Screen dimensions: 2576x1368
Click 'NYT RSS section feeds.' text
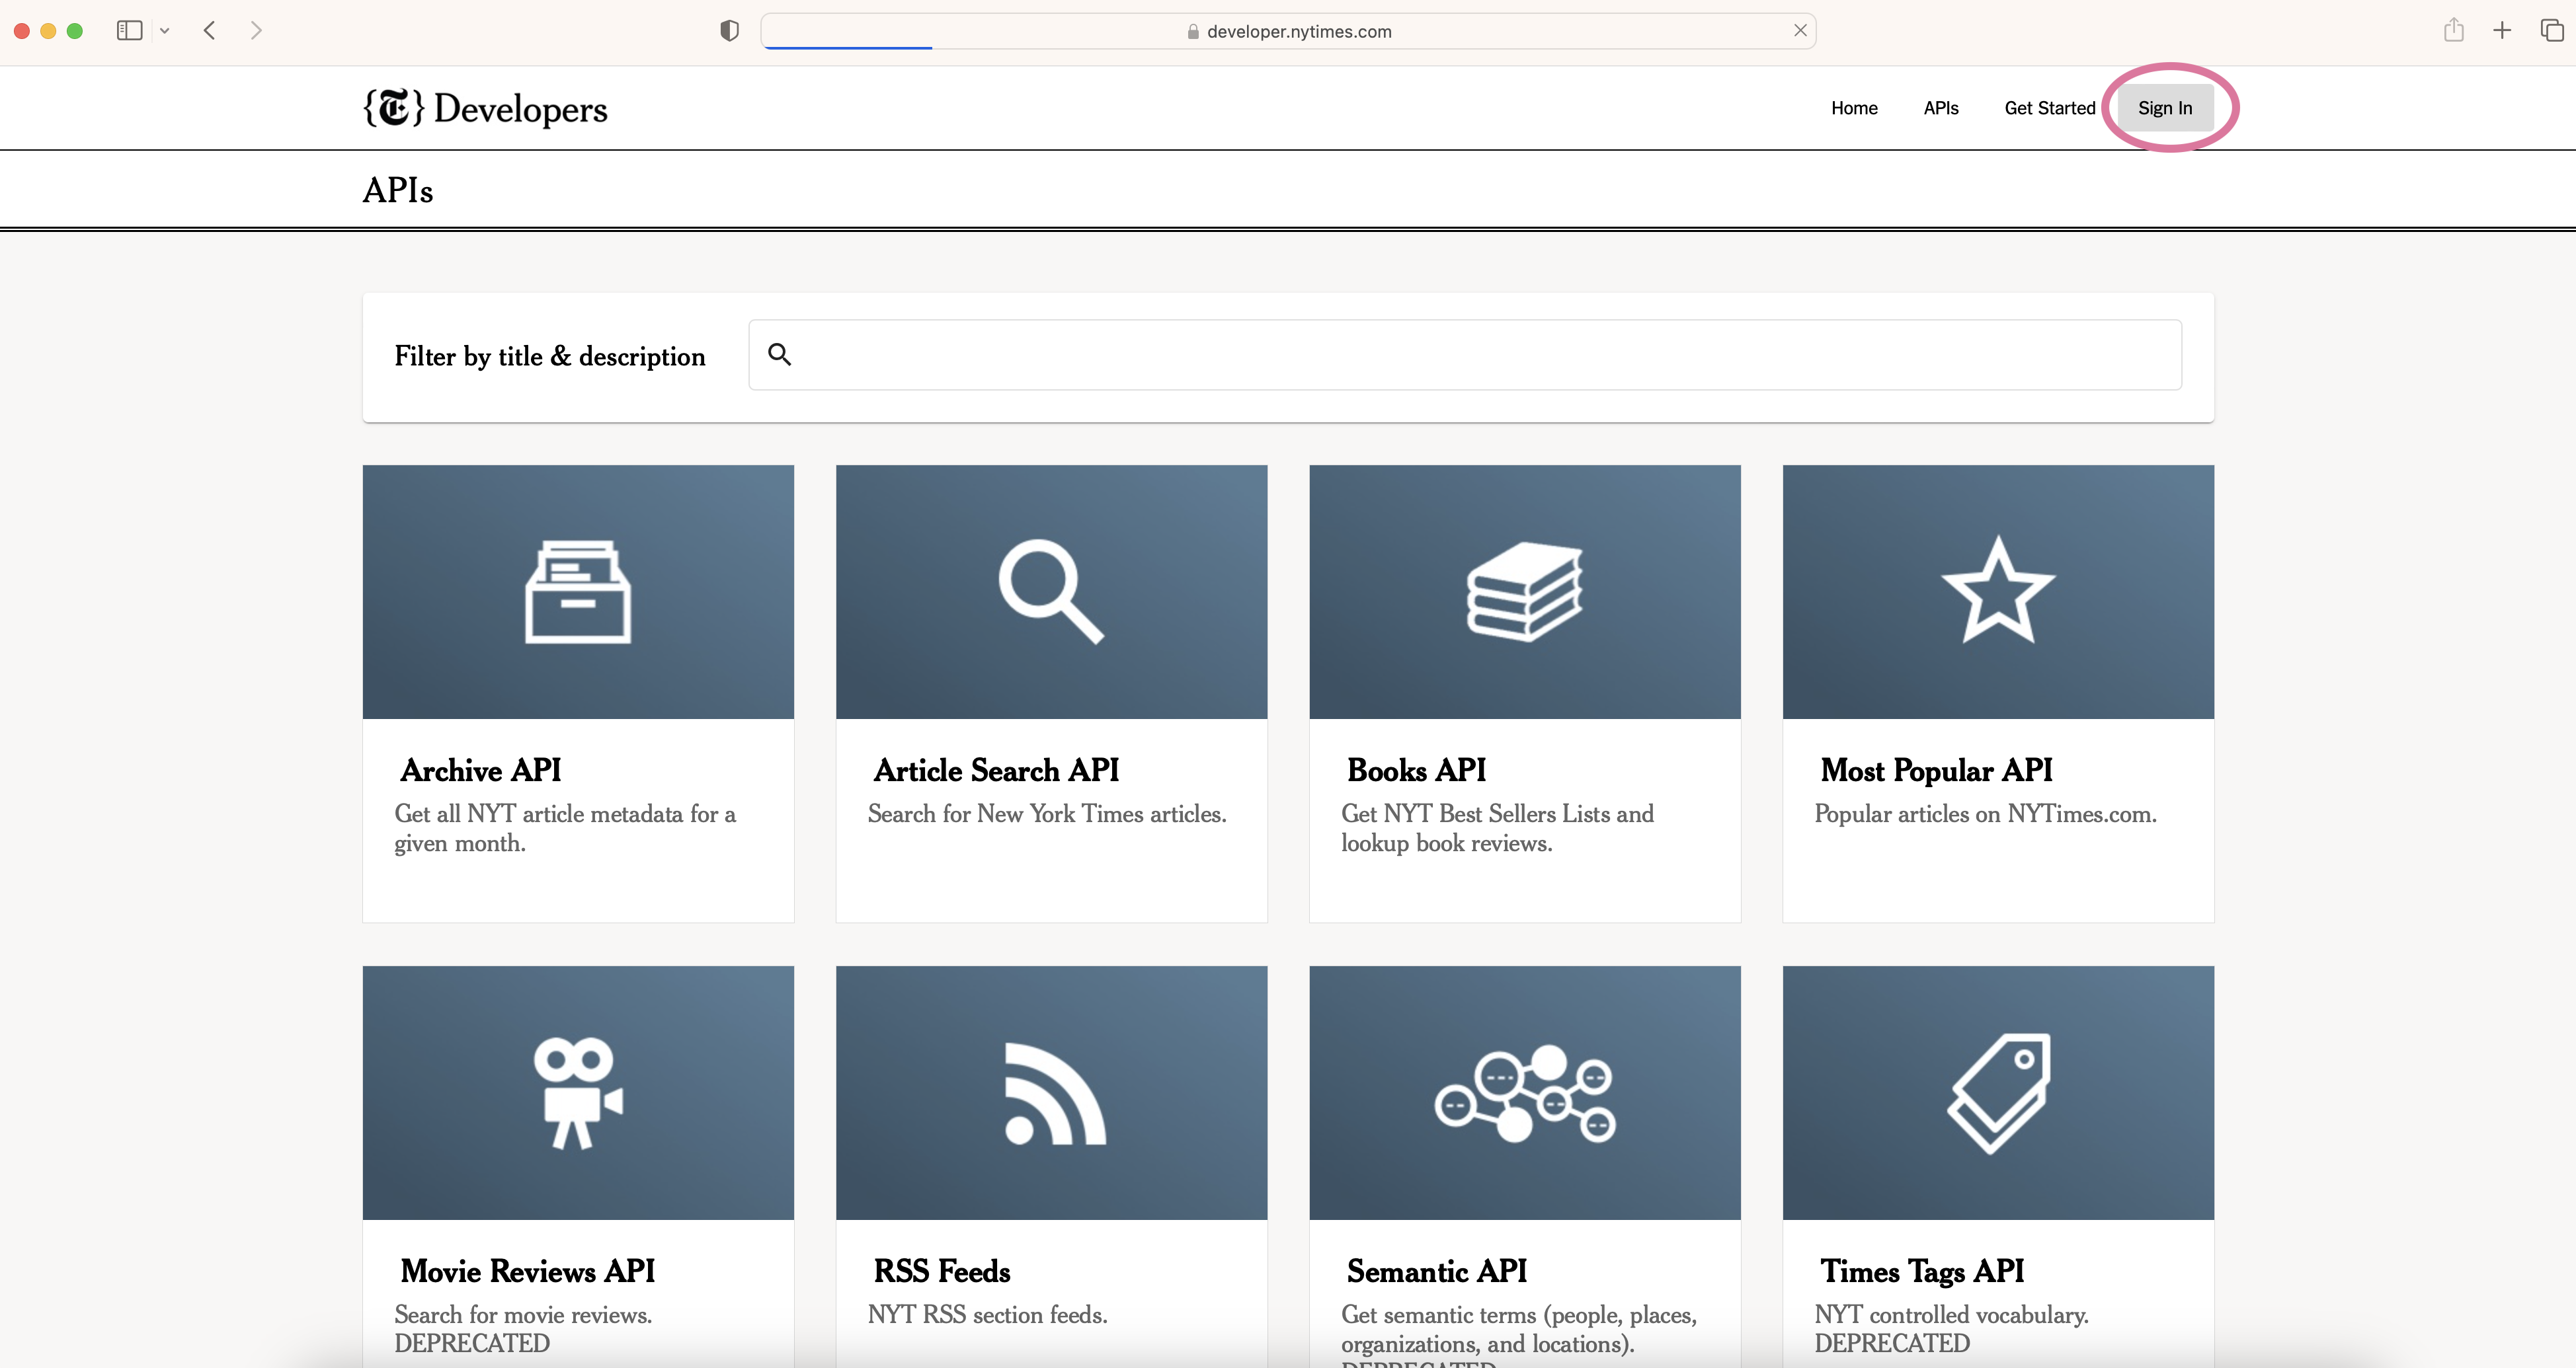coord(987,1315)
